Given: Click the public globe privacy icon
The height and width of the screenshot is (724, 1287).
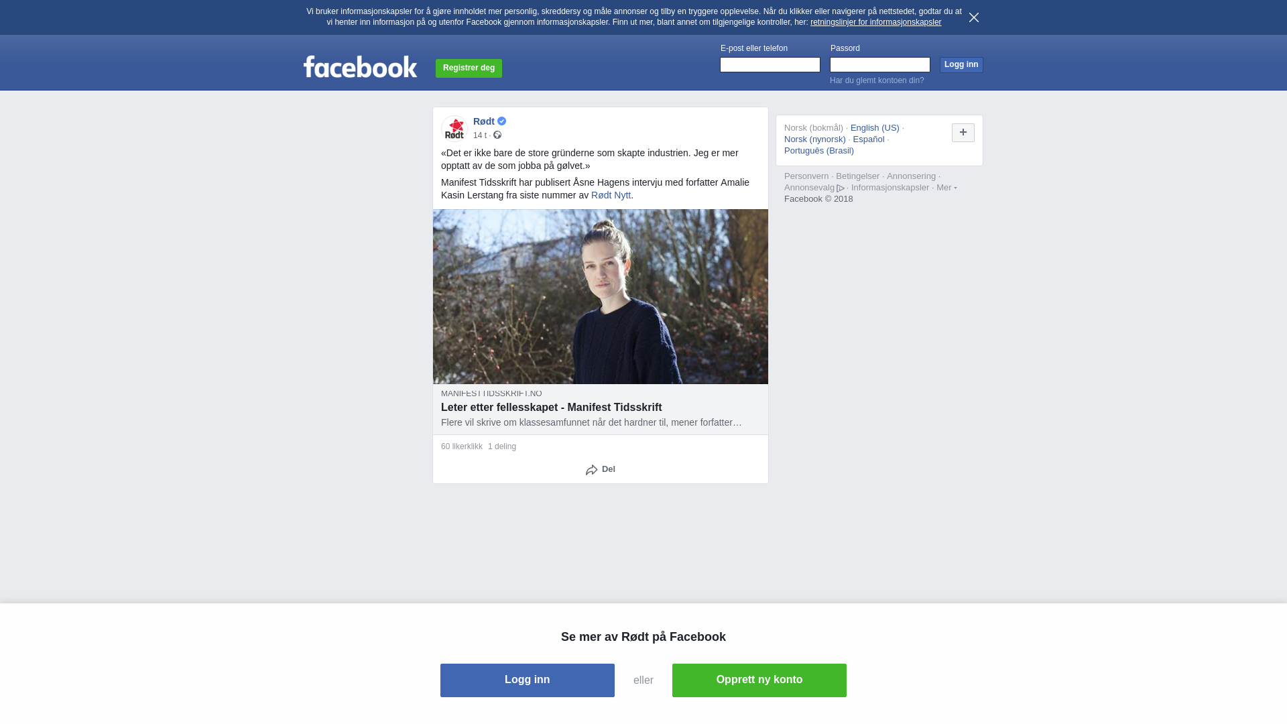Looking at the screenshot, I should (x=497, y=135).
